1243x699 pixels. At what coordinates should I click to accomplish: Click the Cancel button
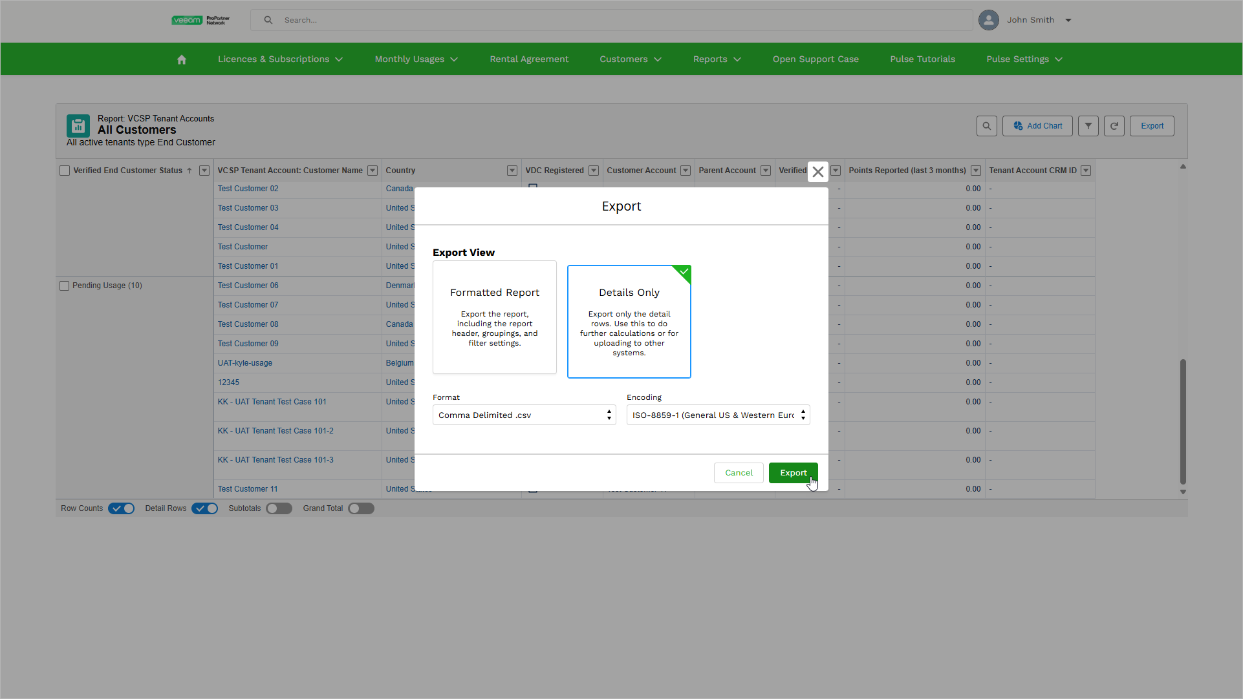click(739, 473)
